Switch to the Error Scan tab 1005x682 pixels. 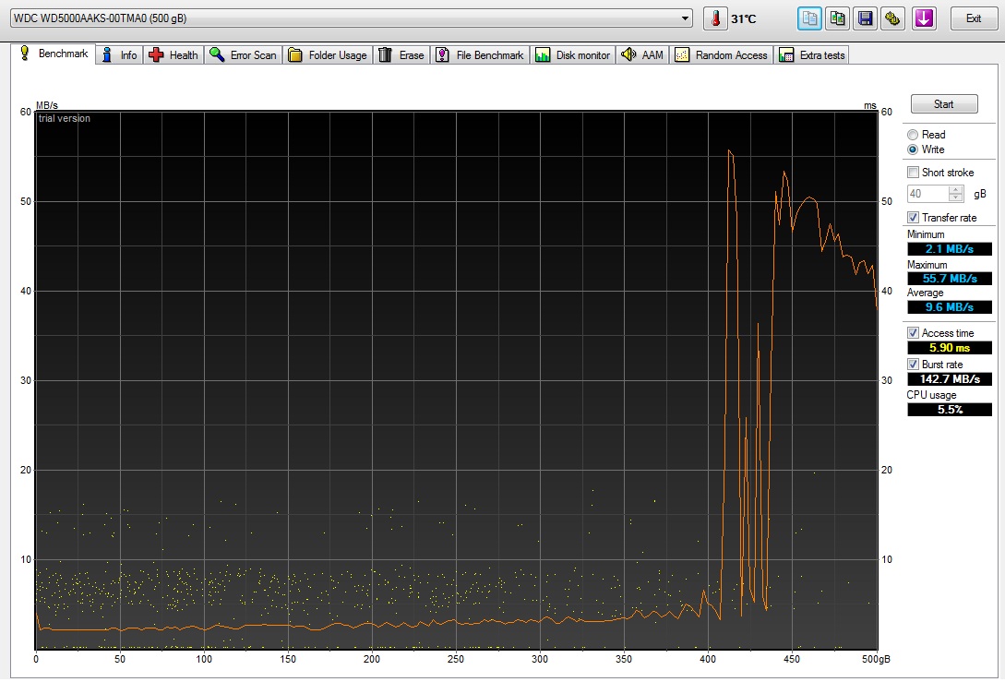(244, 55)
